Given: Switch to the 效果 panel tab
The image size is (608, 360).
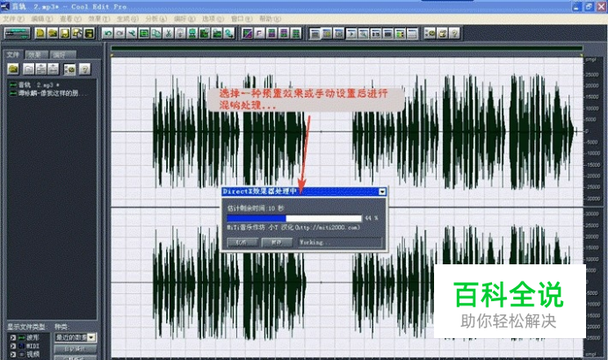Looking at the screenshot, I should pos(37,54).
